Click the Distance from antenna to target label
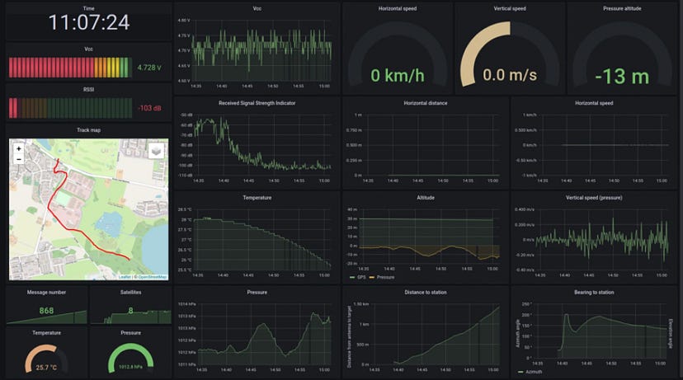The height and width of the screenshot is (380, 683). pyautogui.click(x=349, y=336)
